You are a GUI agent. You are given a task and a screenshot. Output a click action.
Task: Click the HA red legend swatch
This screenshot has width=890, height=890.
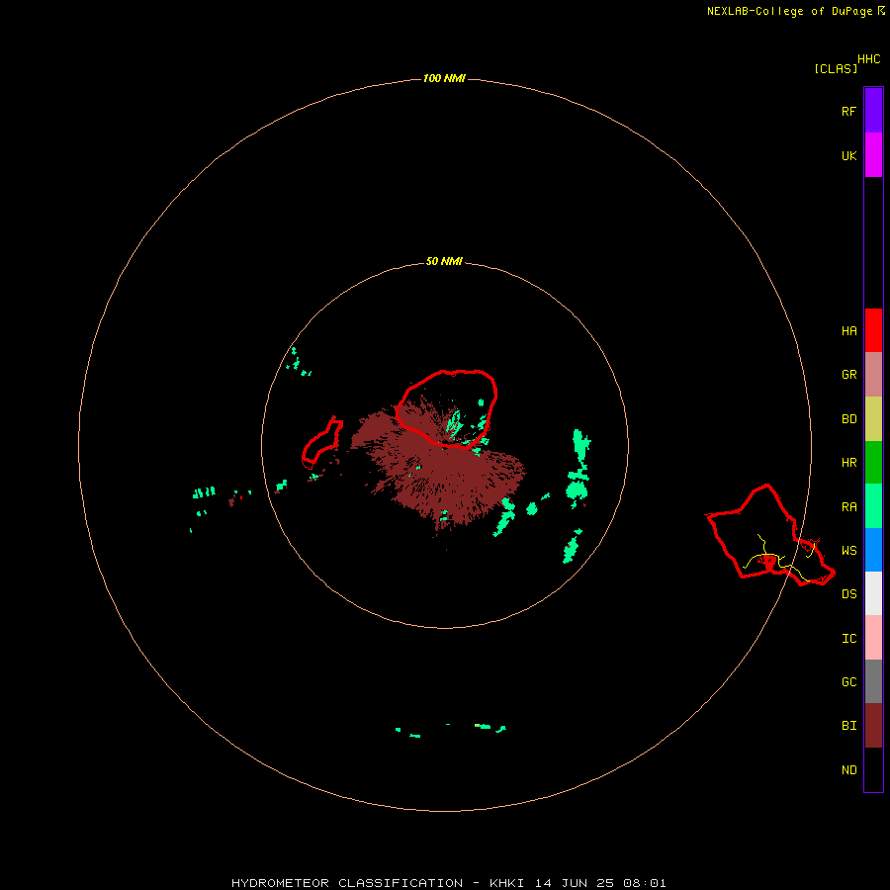click(873, 330)
